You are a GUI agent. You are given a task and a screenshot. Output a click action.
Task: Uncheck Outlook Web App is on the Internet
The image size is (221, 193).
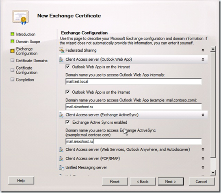tap(68, 92)
